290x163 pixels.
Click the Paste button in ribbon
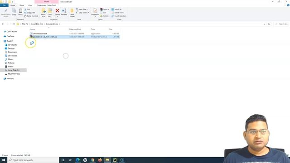pyautogui.click(x=20, y=12)
